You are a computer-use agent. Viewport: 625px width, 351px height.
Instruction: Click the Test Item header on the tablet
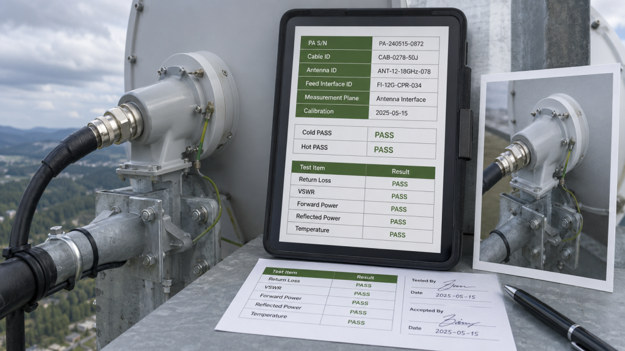point(312,168)
